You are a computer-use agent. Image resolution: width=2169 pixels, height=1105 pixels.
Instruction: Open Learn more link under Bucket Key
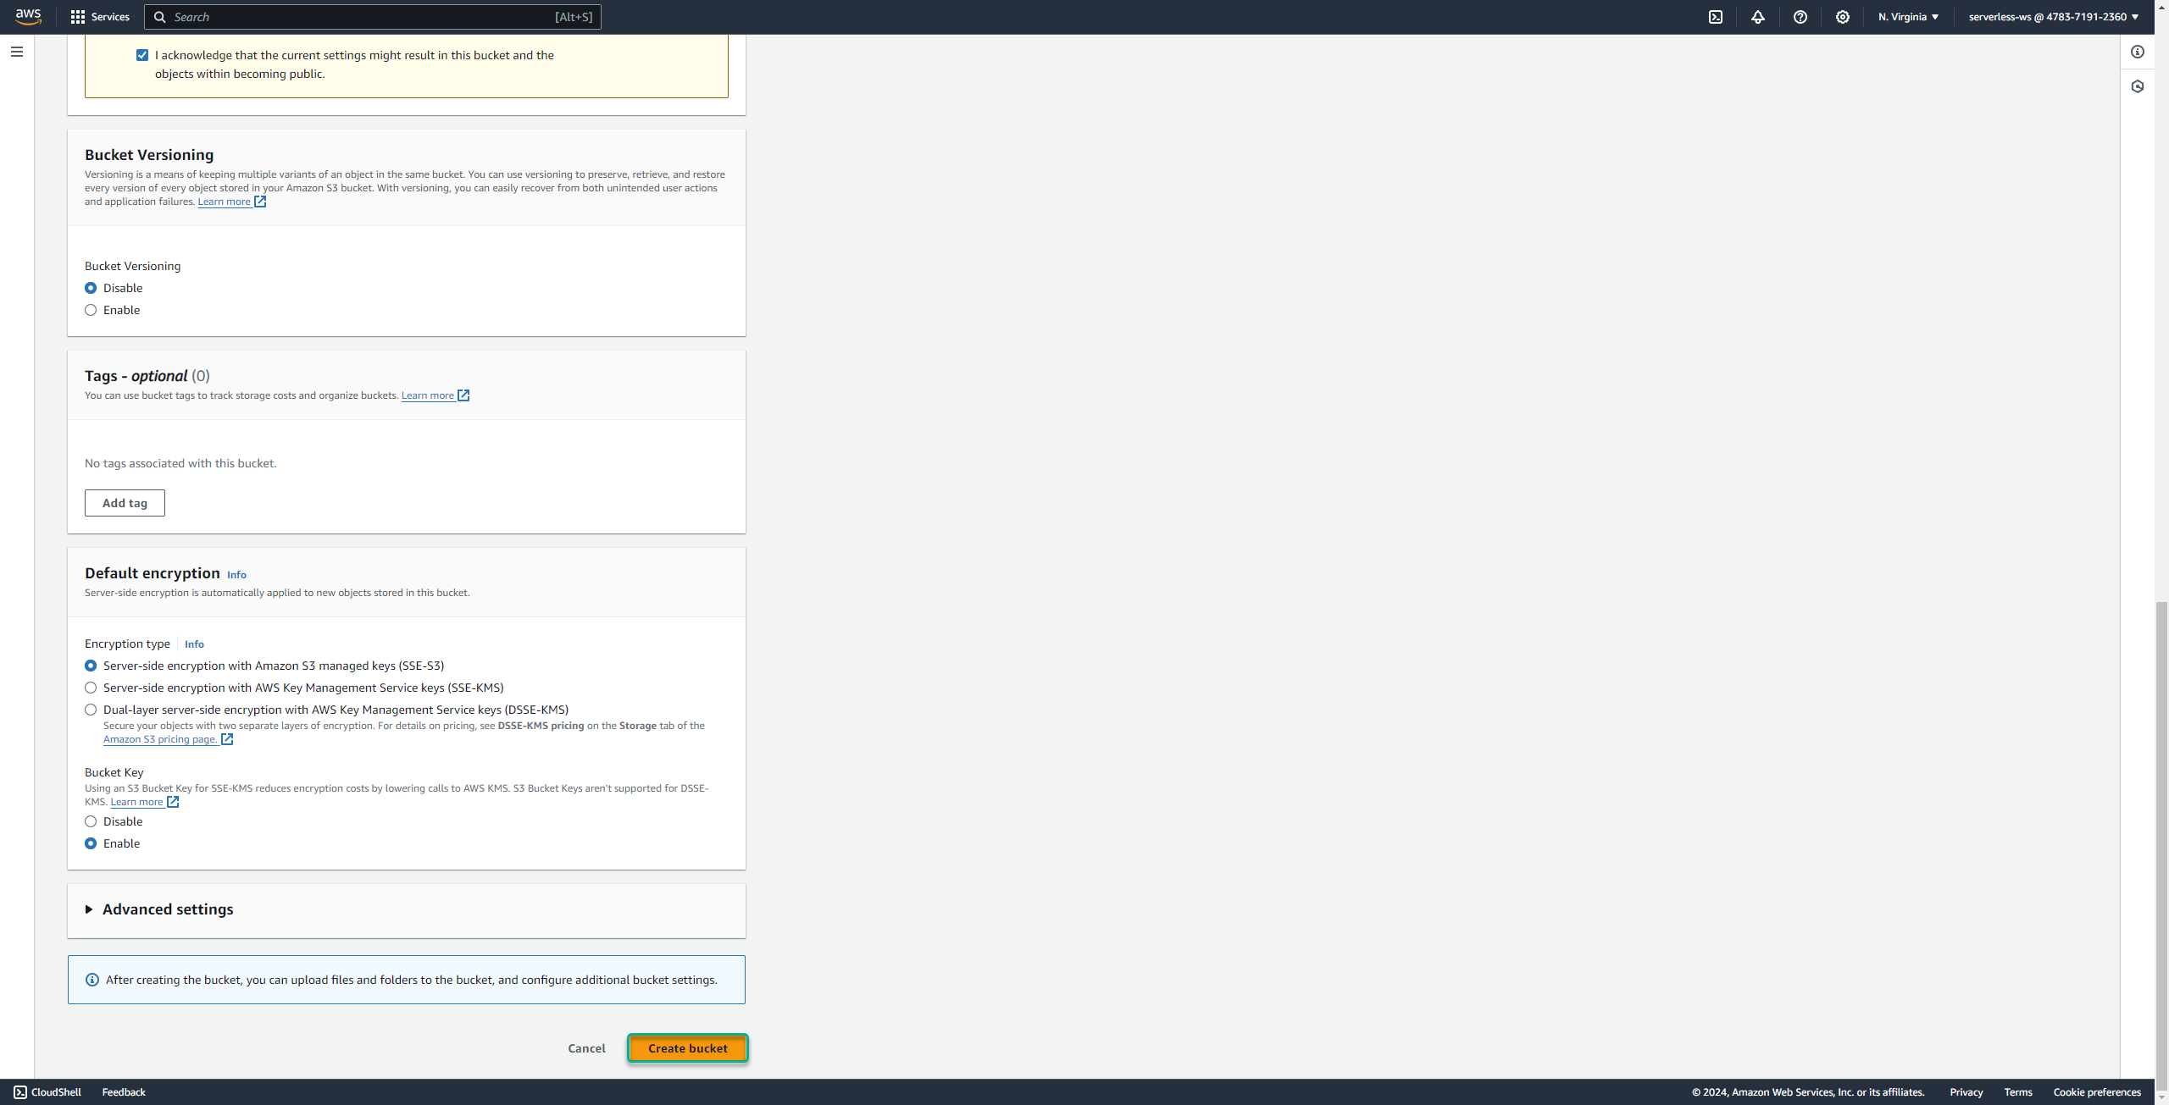[136, 802]
